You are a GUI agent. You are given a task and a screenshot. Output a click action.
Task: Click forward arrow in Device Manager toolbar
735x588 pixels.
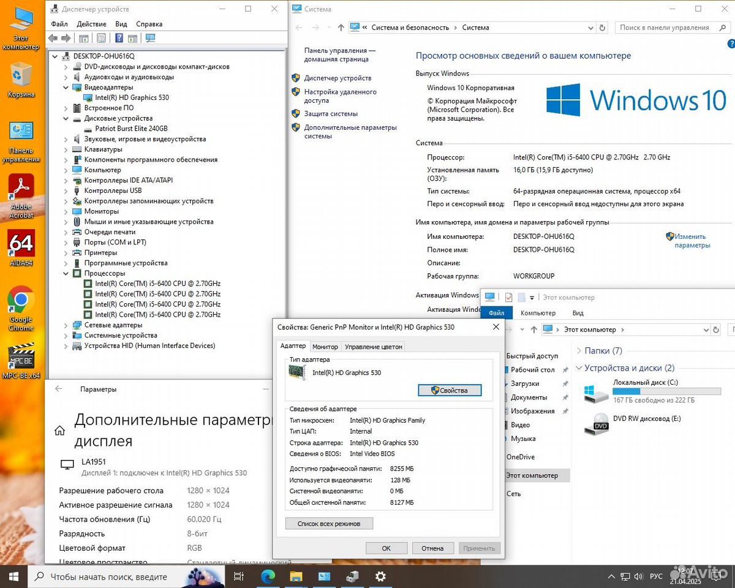point(66,38)
